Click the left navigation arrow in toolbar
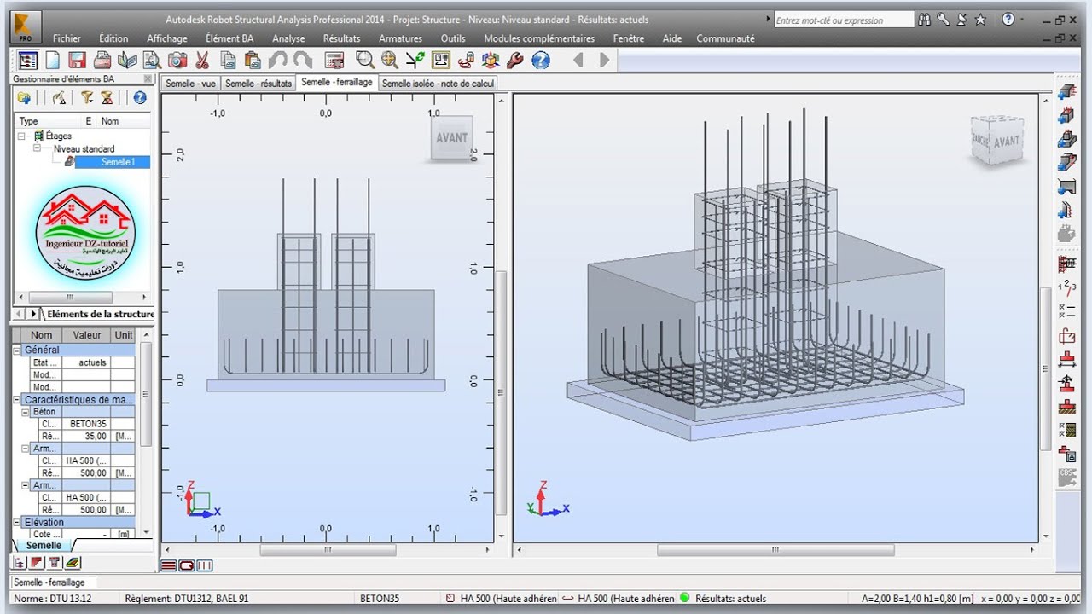This screenshot has width=1092, height=614. (578, 60)
